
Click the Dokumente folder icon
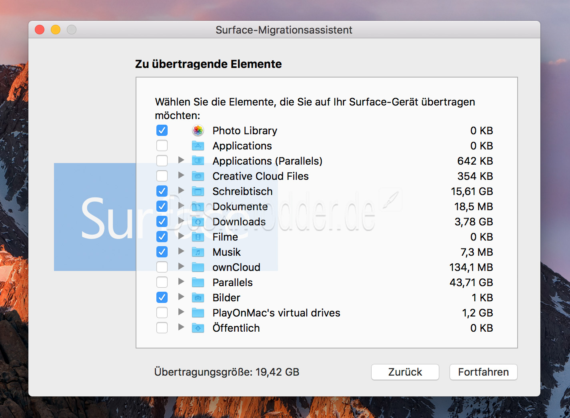coord(198,206)
